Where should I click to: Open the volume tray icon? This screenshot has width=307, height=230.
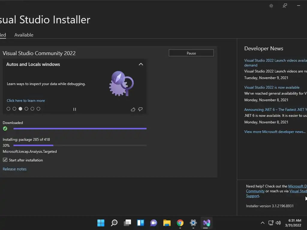pos(278,223)
